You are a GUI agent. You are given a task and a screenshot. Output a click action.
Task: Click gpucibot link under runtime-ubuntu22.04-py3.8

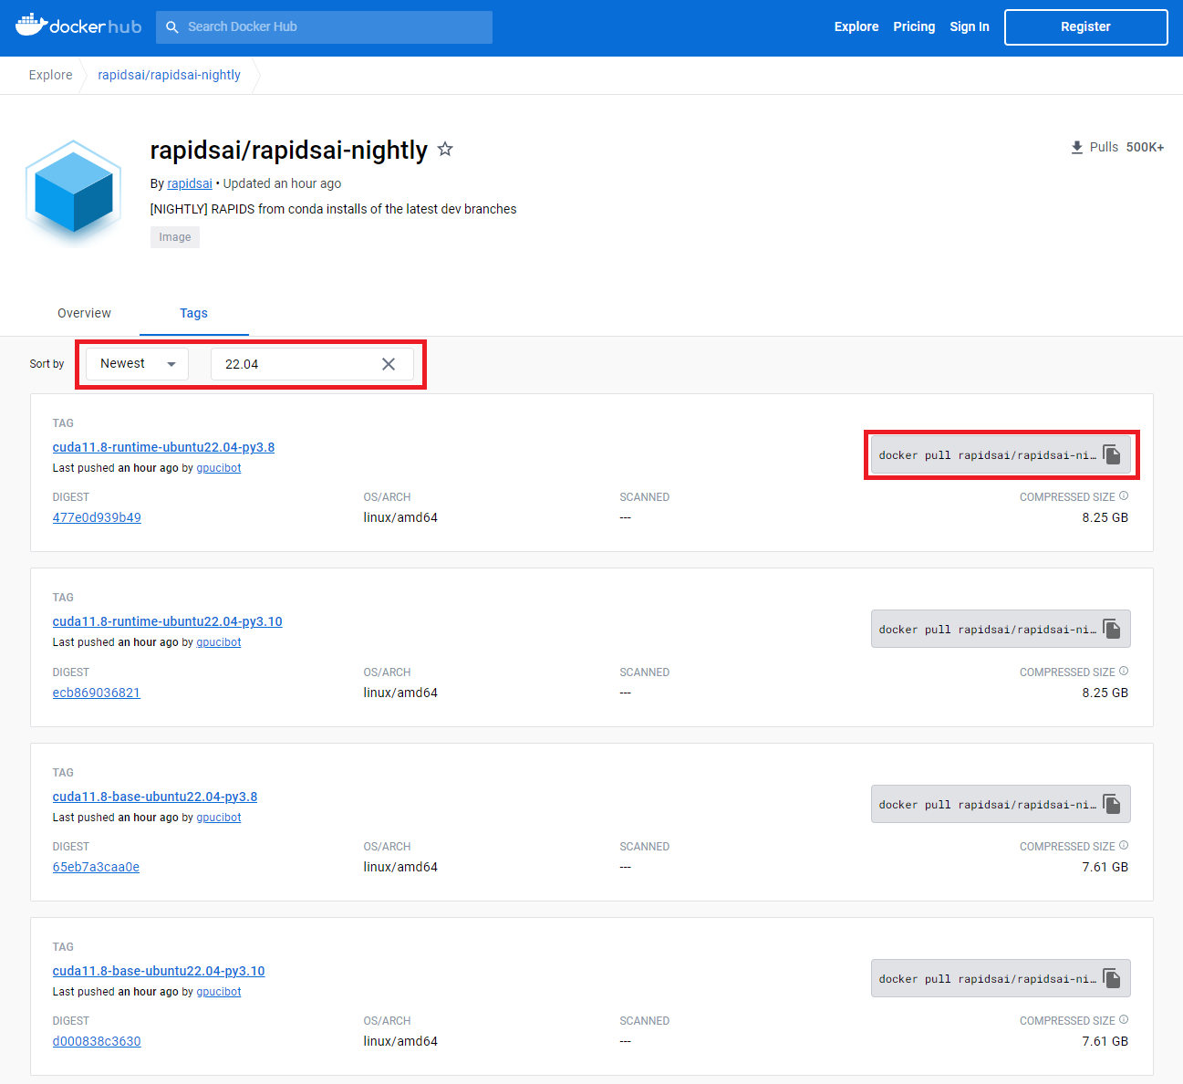pyautogui.click(x=219, y=468)
